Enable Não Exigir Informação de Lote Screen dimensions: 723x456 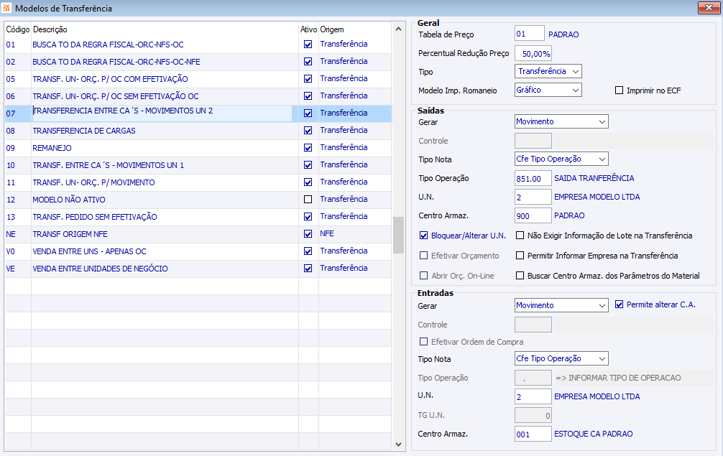coord(520,236)
